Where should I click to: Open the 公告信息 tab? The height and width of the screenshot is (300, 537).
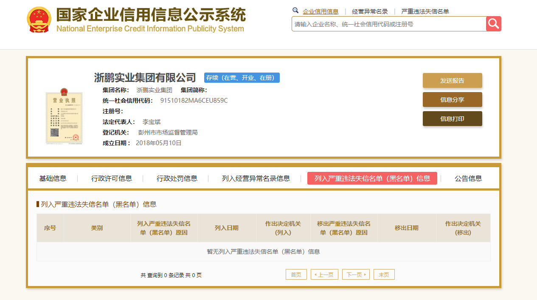468,178
